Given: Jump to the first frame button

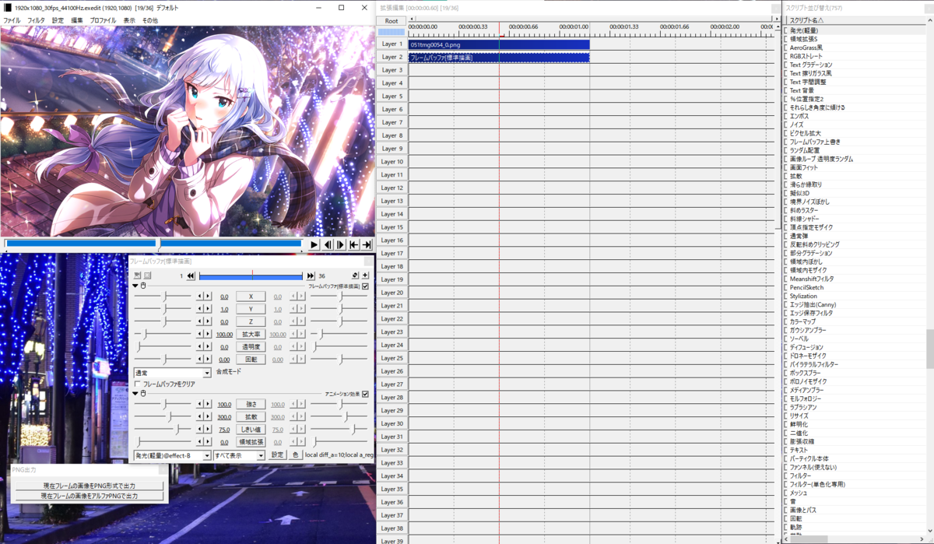Looking at the screenshot, I should pyautogui.click(x=353, y=244).
